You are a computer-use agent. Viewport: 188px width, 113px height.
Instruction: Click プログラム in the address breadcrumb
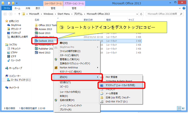click(78, 14)
